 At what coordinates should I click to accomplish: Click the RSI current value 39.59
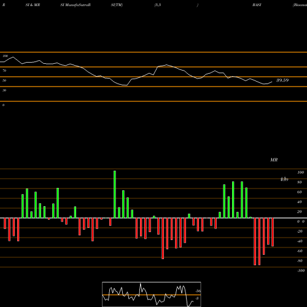(x=282, y=80)
